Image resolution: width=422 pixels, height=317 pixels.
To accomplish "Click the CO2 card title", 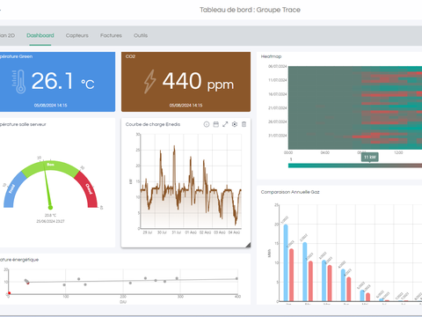I will pyautogui.click(x=130, y=56).
